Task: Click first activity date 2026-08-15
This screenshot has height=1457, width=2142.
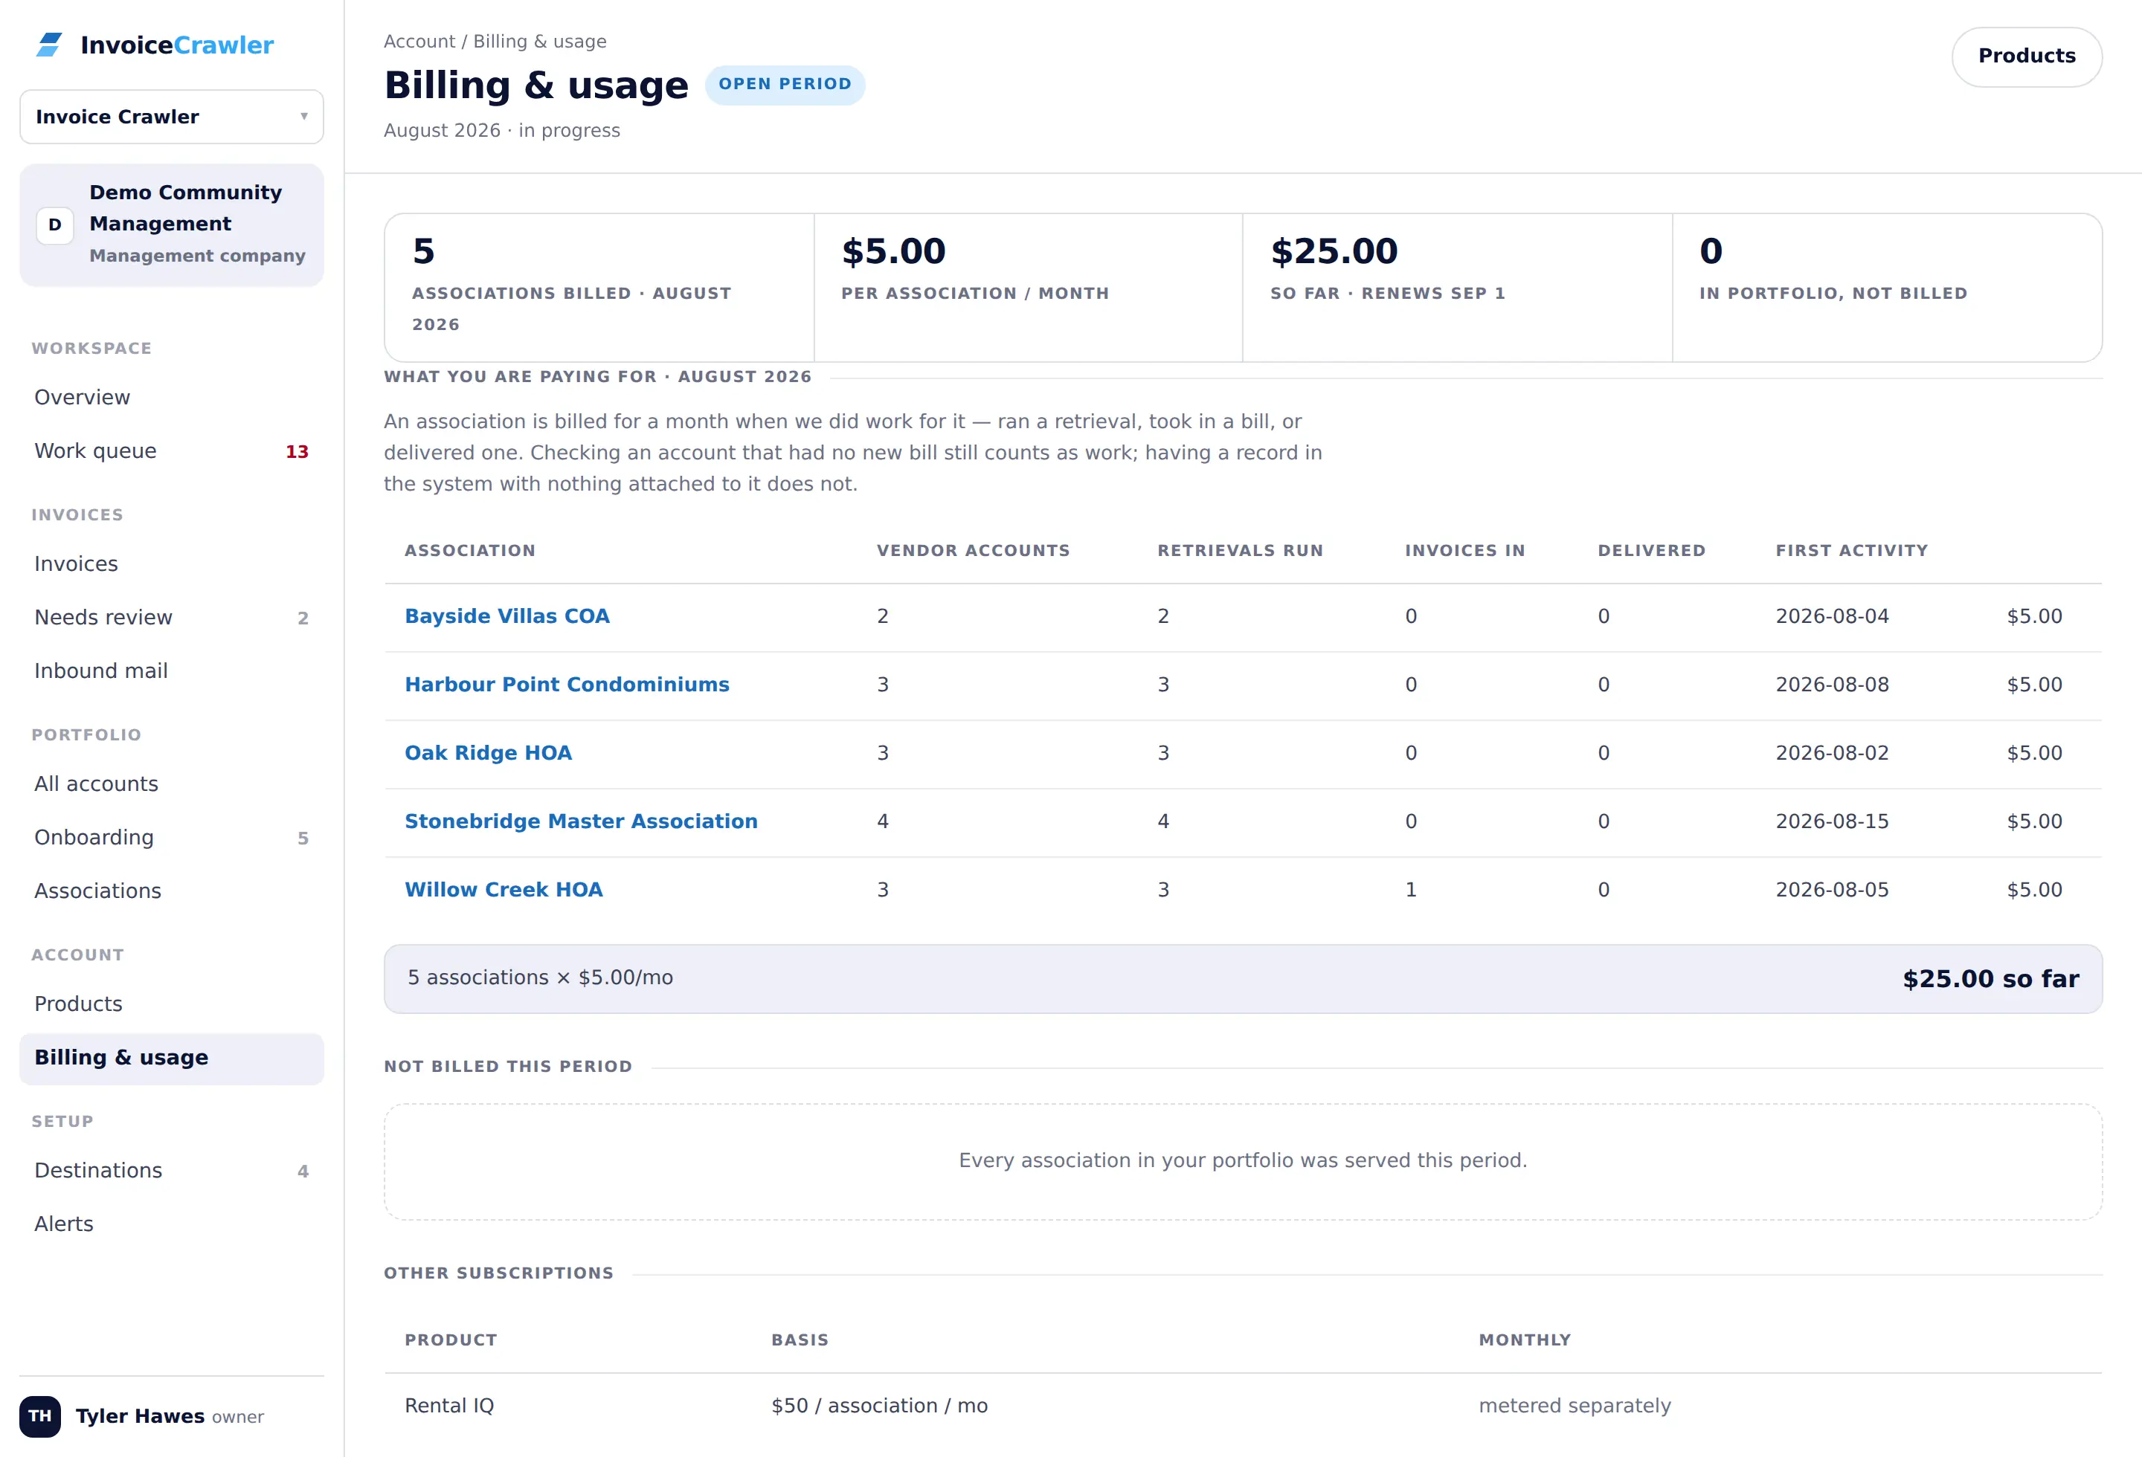Action: click(1831, 821)
